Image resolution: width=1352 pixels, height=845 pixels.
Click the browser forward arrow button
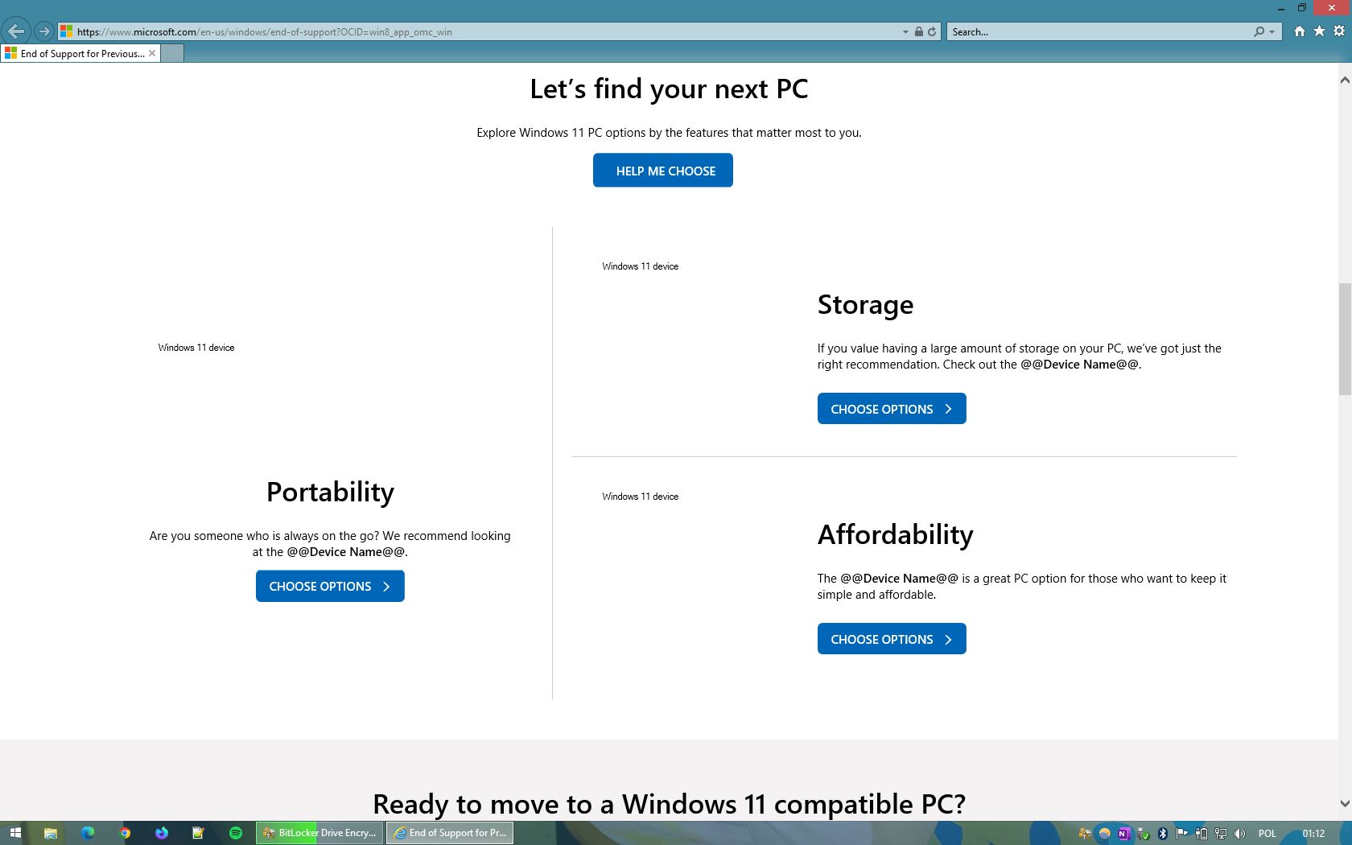point(44,31)
